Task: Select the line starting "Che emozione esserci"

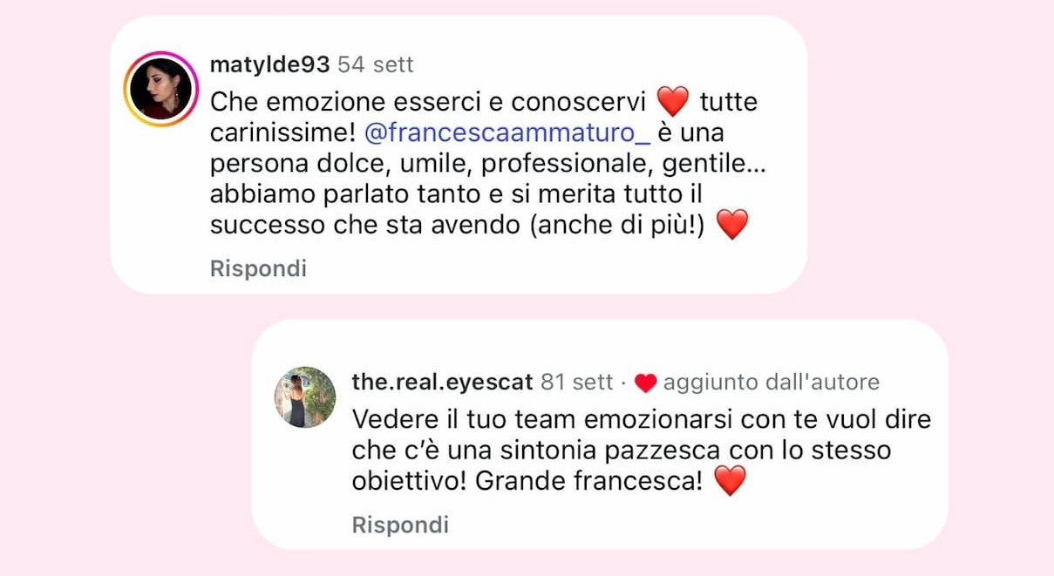Action: pos(484,103)
